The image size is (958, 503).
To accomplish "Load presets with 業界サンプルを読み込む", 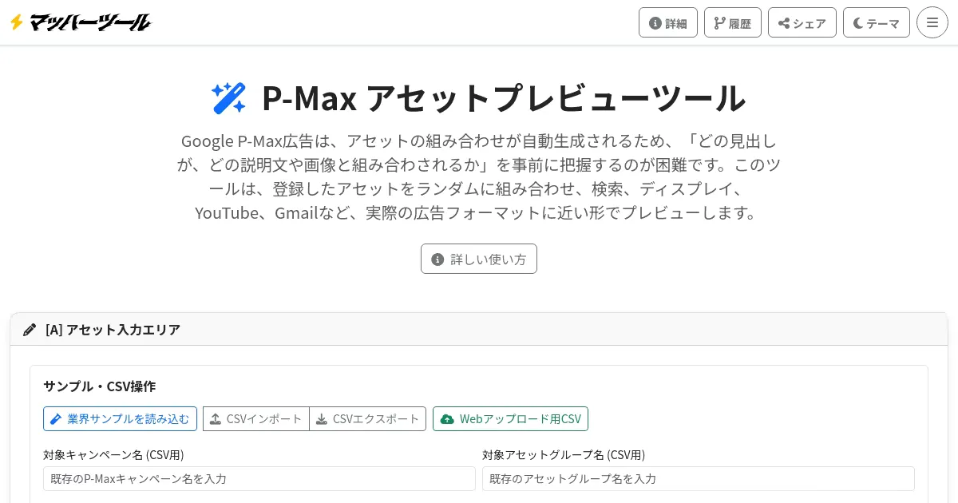I will (x=120, y=419).
